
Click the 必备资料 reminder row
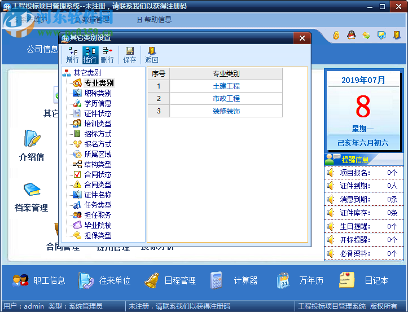click(x=364, y=253)
